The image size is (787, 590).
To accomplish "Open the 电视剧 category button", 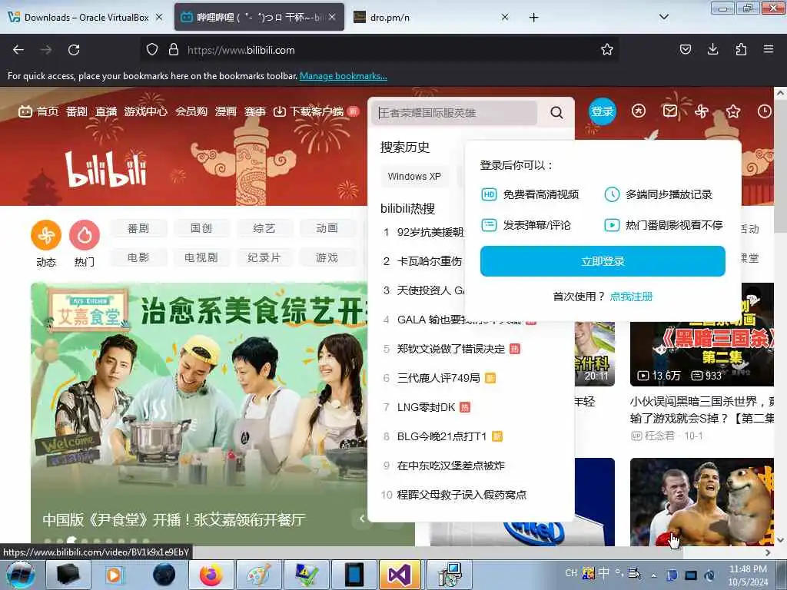I will point(201,257).
